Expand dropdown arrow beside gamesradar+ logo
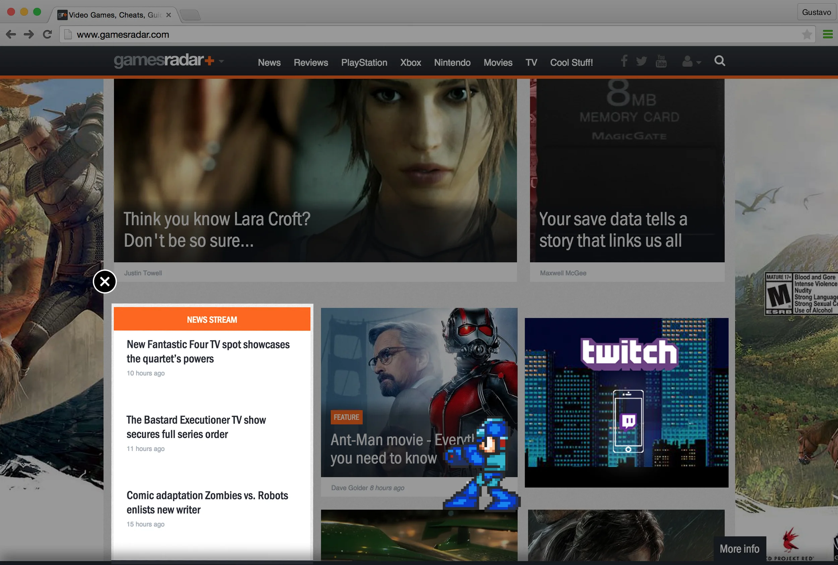Screen dimensions: 838x565 pyautogui.click(x=221, y=61)
